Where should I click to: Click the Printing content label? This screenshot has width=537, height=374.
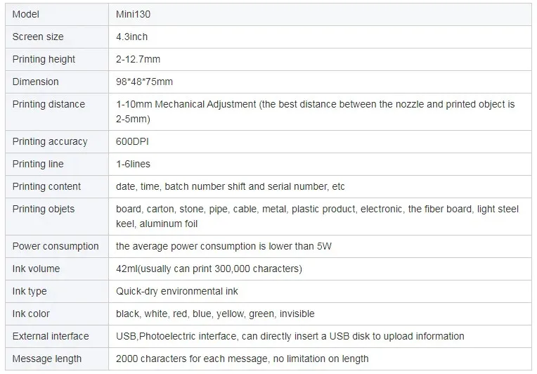coord(46,186)
